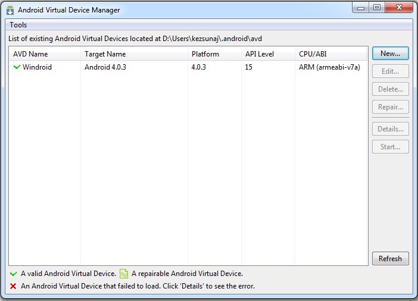The image size is (418, 301).
Task: Click the Delete... button
Action: [390, 89]
